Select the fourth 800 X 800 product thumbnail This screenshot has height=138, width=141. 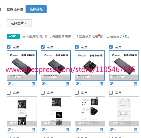(124, 65)
